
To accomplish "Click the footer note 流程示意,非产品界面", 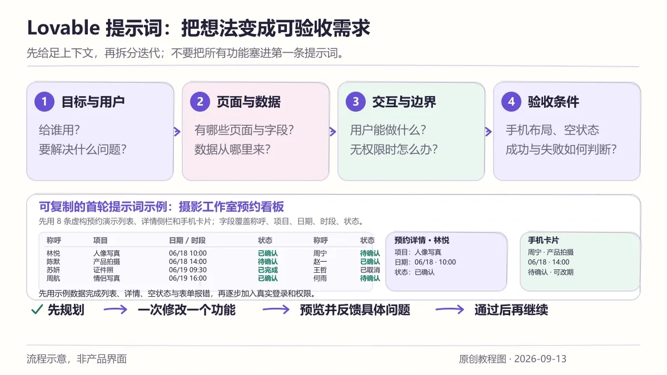I will click(x=77, y=359).
